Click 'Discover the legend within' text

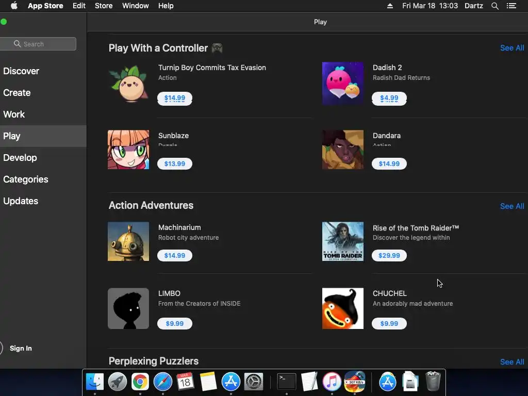(411, 237)
